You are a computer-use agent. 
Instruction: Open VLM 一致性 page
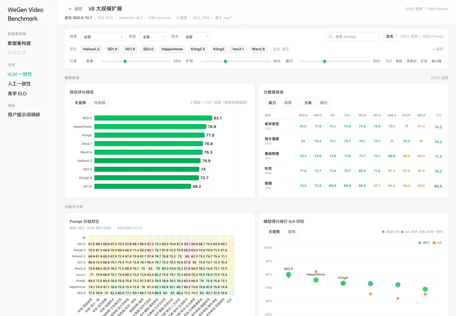20,74
